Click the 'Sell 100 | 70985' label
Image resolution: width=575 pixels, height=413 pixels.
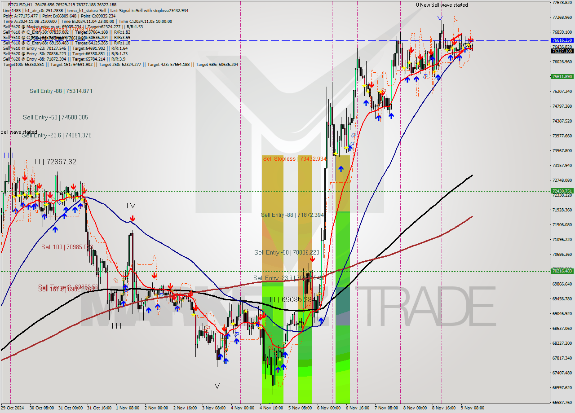(67, 247)
